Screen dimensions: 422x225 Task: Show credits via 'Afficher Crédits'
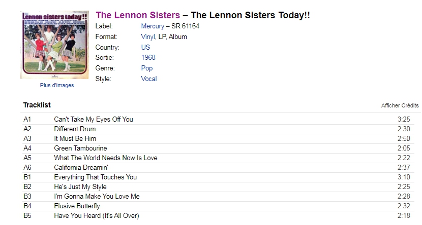pyautogui.click(x=400, y=105)
